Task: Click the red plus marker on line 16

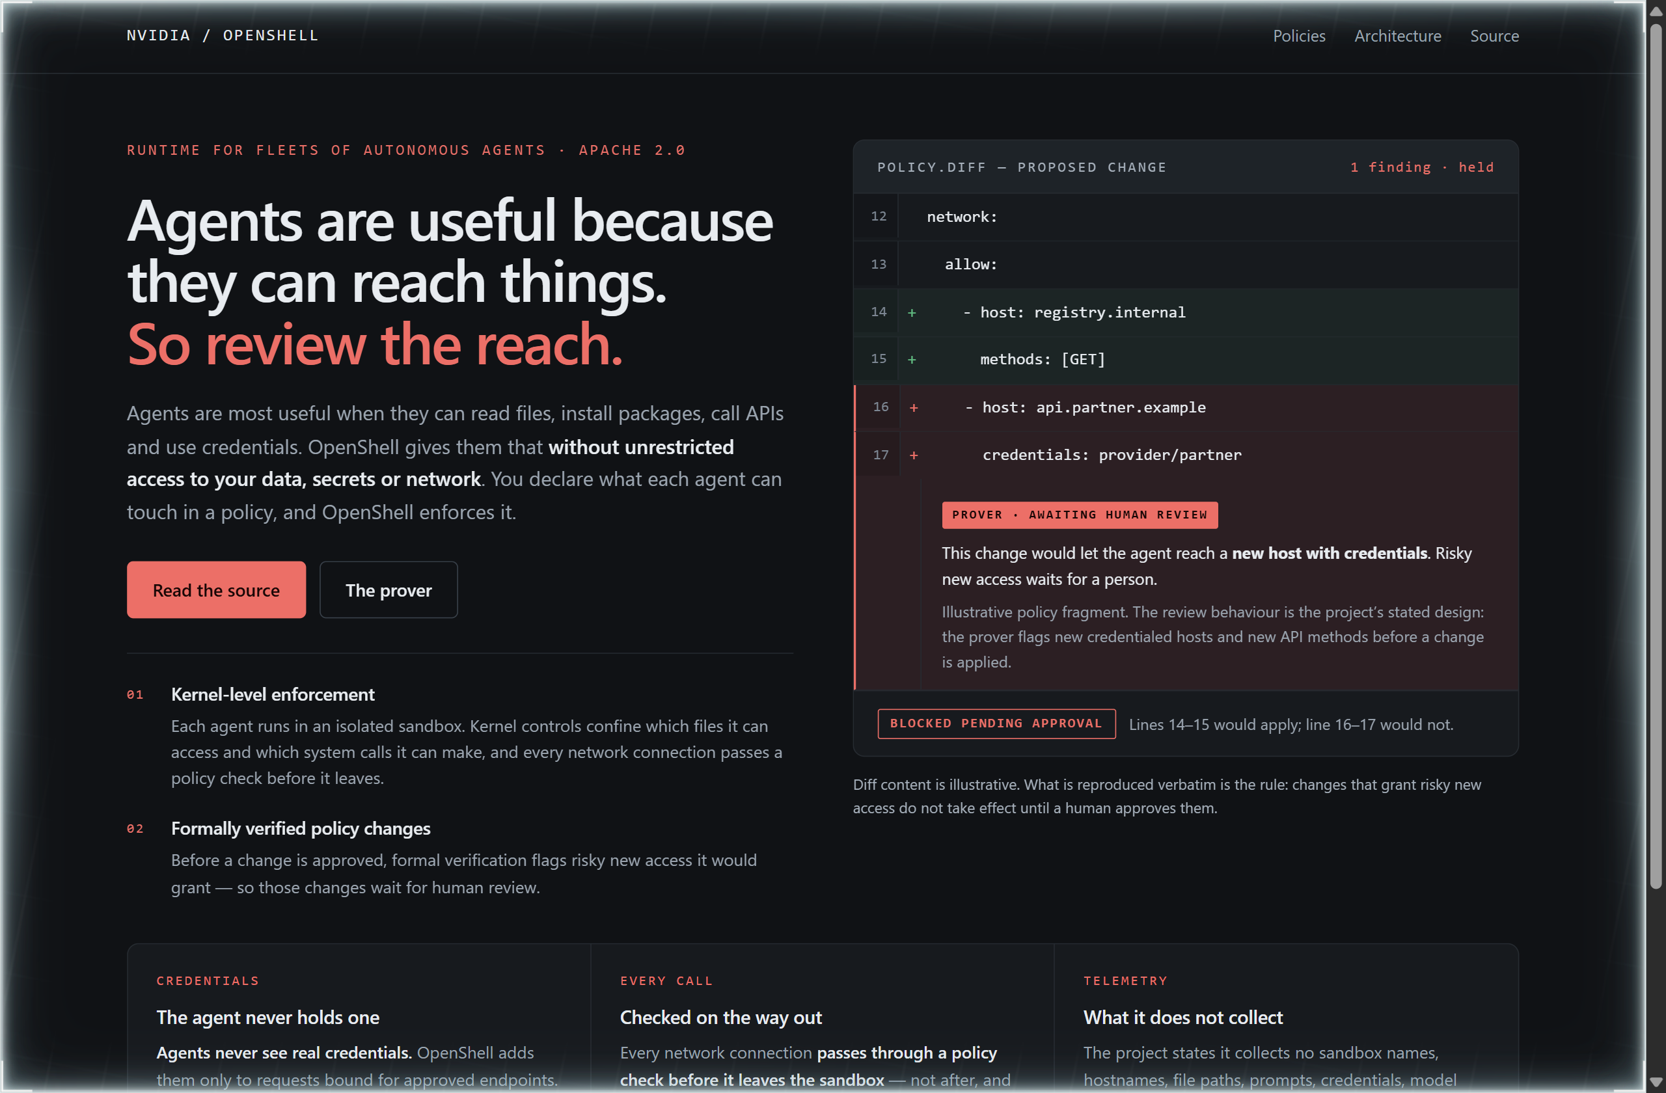Action: (914, 408)
